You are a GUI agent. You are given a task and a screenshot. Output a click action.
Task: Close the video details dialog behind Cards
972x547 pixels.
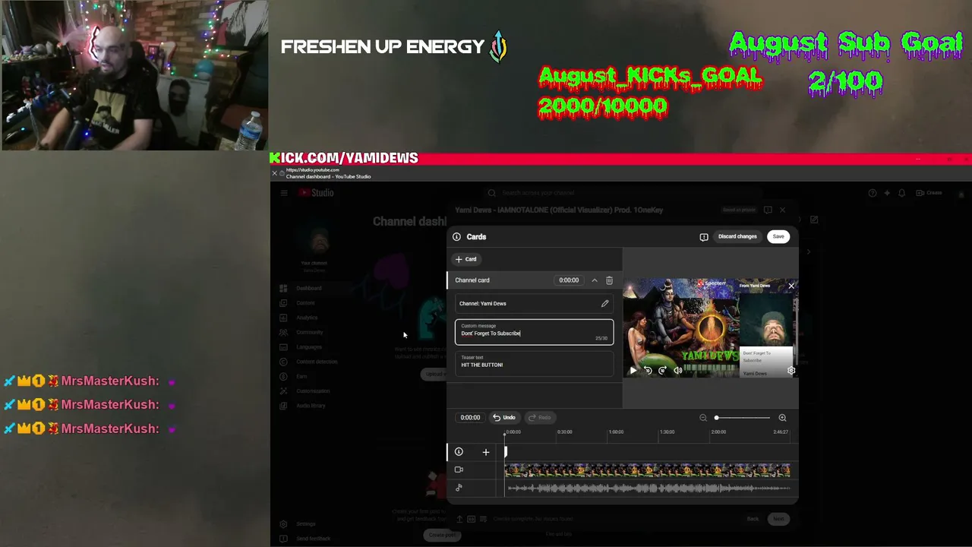[782, 210]
